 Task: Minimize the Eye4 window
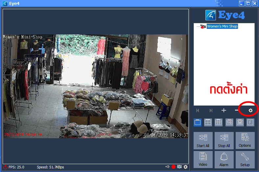[242, 4]
